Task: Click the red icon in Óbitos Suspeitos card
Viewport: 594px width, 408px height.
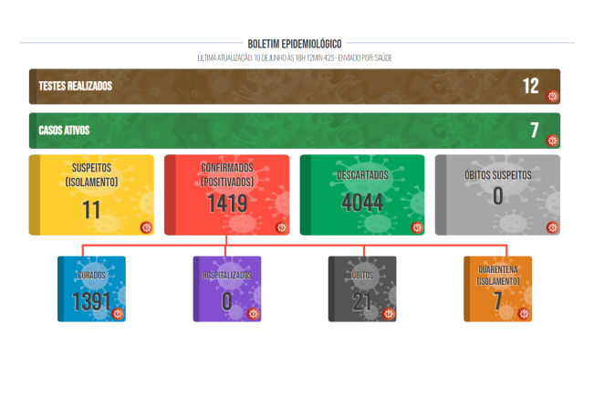Action: [552, 227]
